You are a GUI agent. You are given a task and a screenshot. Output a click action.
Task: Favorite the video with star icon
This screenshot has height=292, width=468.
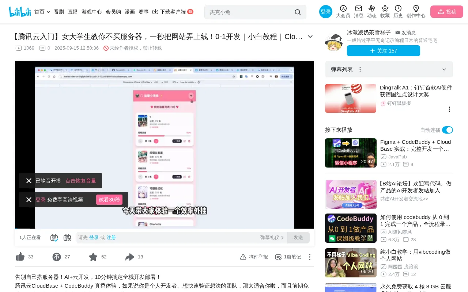point(93,257)
